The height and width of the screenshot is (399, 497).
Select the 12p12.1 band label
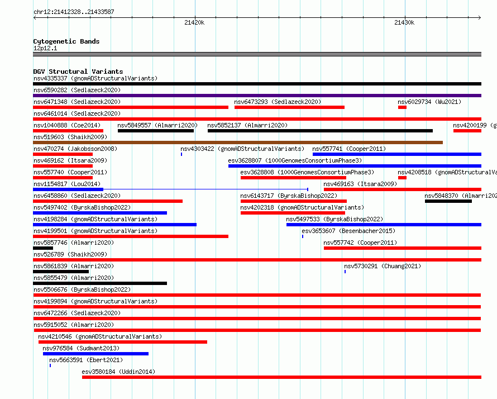[x=45, y=48]
